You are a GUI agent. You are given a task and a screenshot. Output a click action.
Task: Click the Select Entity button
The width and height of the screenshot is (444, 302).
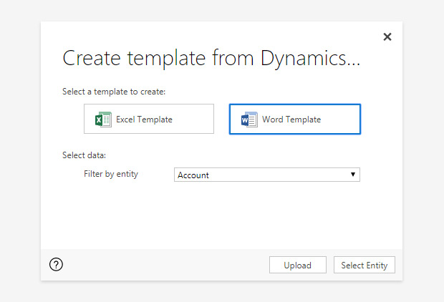point(364,265)
